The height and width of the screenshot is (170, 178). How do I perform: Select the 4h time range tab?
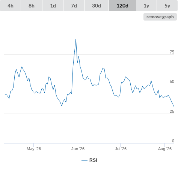10,6
